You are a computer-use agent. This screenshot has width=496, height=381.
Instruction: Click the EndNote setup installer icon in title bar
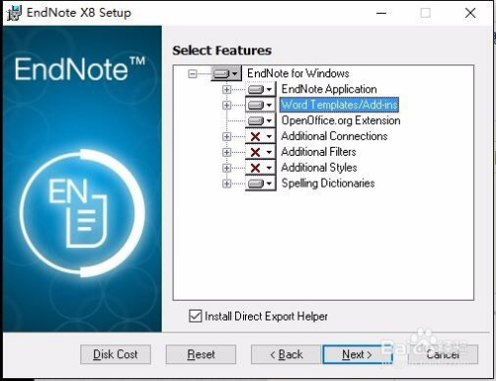point(14,13)
